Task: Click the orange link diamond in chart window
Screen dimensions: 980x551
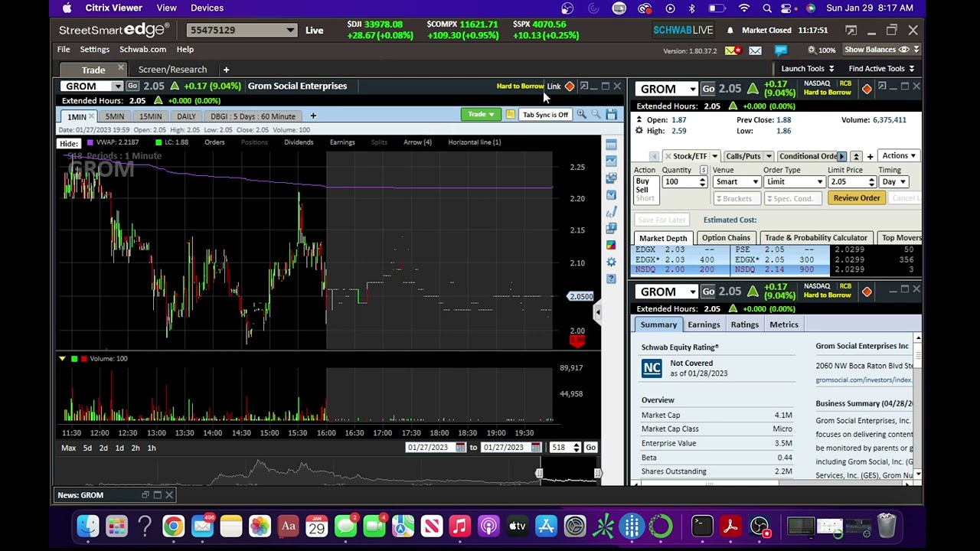Action: click(x=570, y=86)
